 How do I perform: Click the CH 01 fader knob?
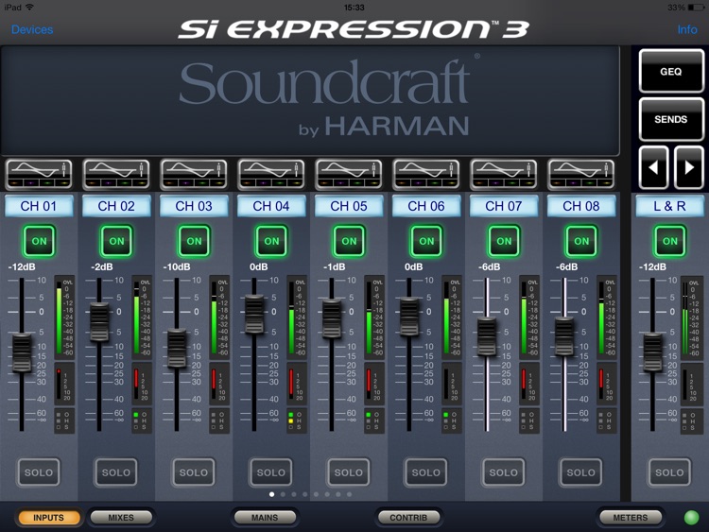click(x=22, y=352)
